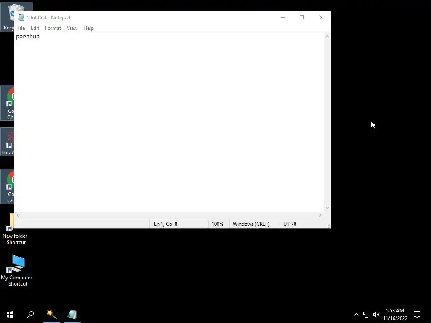The image size is (431, 323).
Task: Open taskbar search magnifier
Action: coord(30,315)
